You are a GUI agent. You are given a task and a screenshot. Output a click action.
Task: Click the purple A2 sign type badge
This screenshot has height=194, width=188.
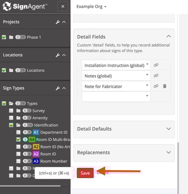click(36, 154)
